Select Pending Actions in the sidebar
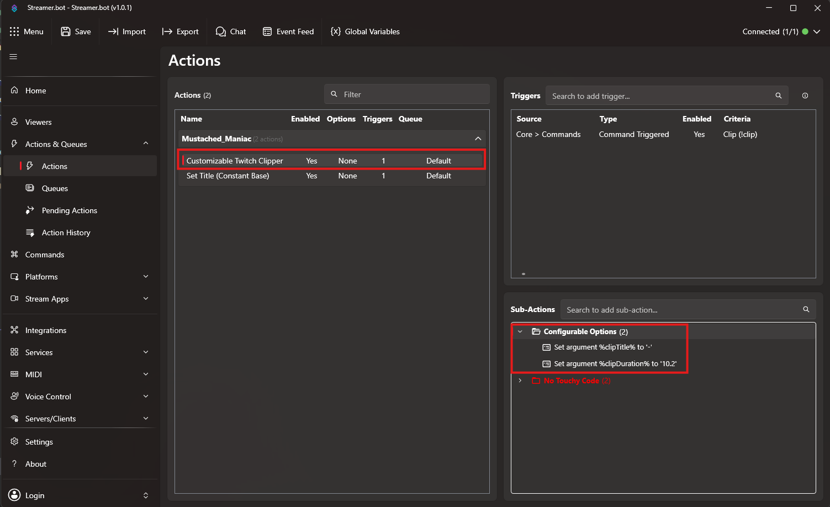This screenshot has width=830, height=507. click(x=68, y=210)
